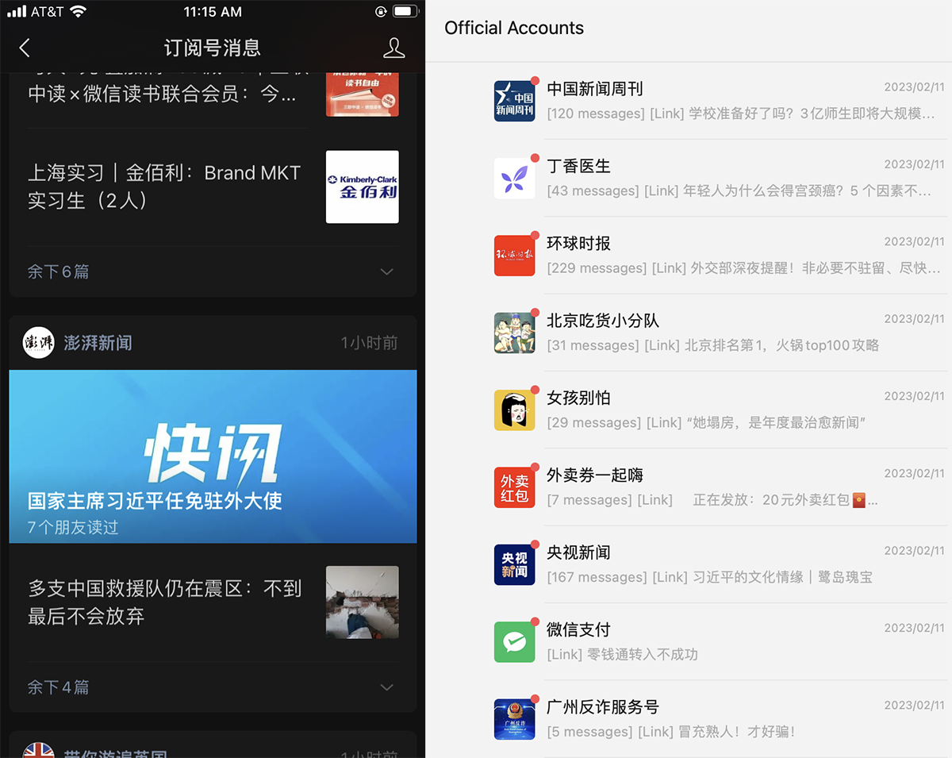Open the earthquake rescue team article

pyautogui.click(x=213, y=602)
